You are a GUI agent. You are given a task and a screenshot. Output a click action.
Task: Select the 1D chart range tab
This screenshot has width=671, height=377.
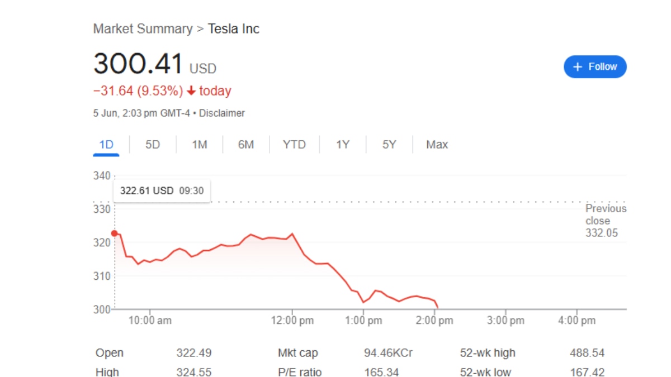tap(106, 145)
